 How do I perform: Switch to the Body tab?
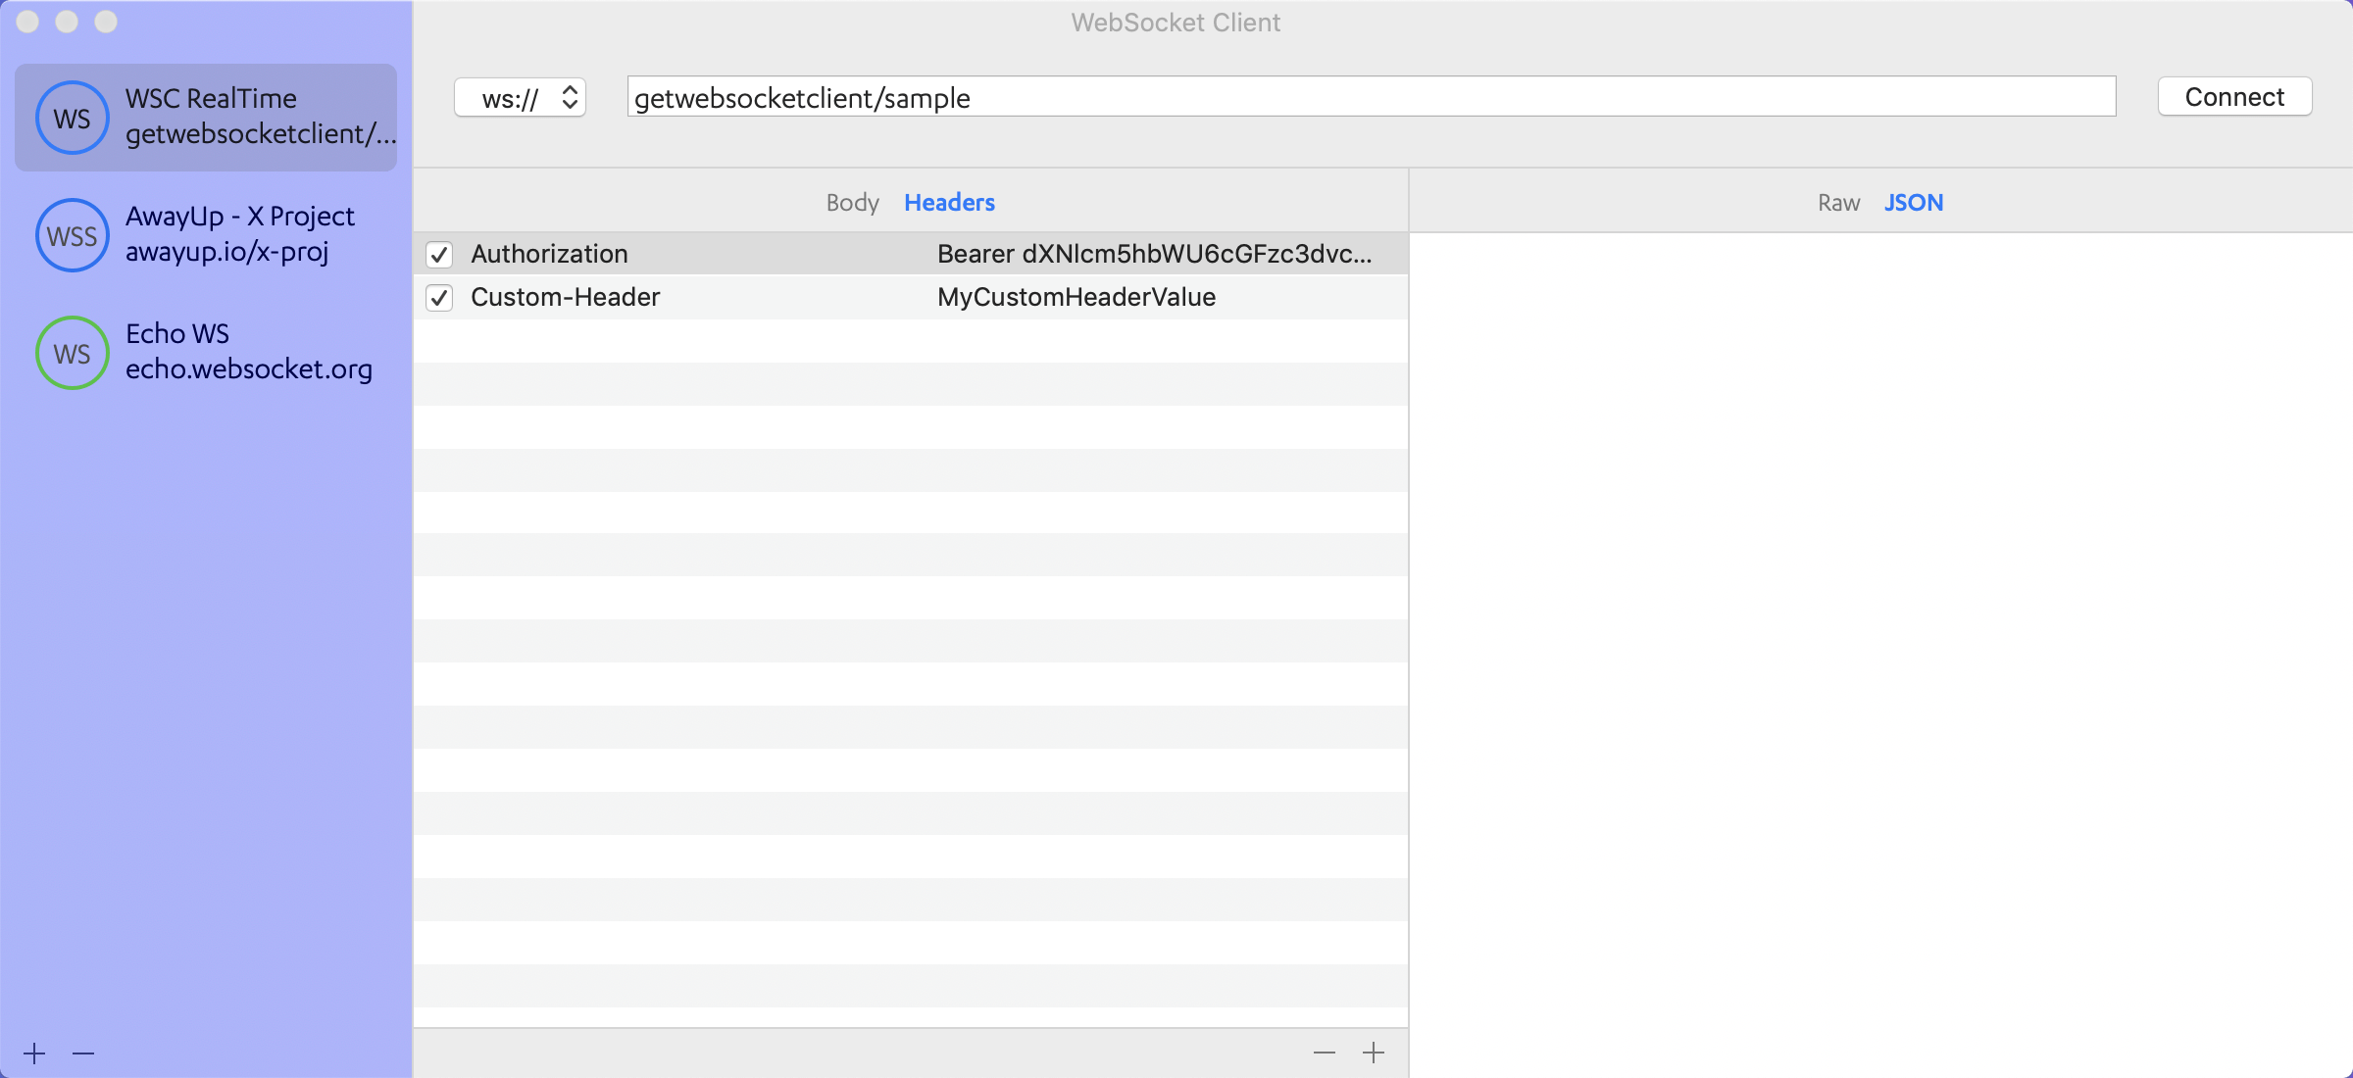coord(851,202)
